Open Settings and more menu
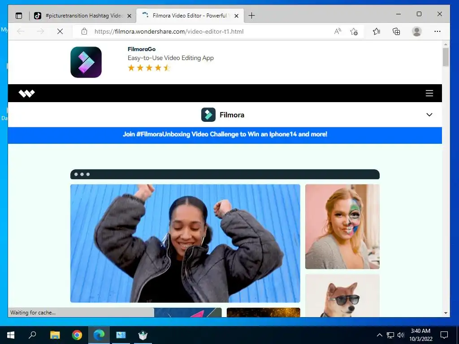The image size is (459, 344). click(437, 31)
